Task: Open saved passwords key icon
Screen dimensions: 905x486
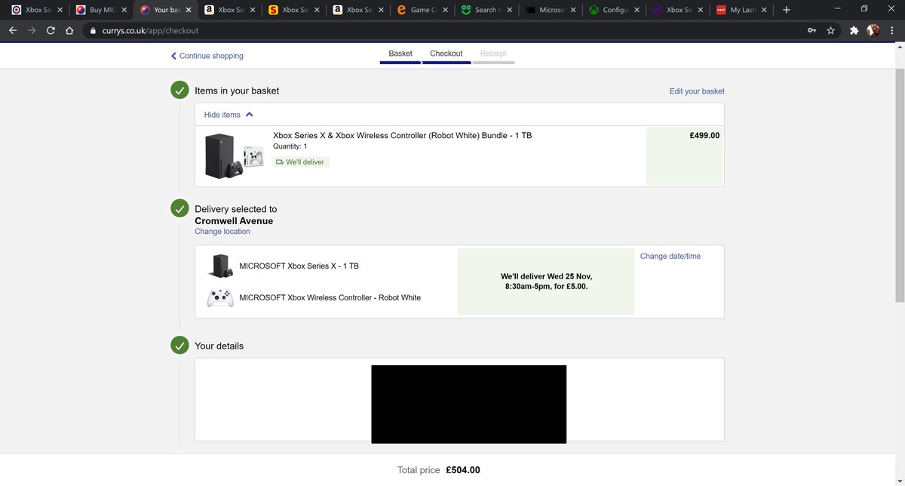Action: (812, 31)
